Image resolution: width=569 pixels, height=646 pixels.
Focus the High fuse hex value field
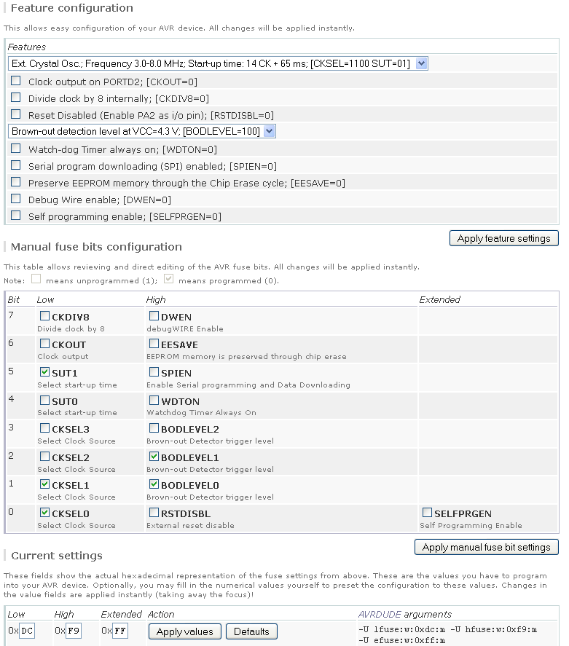(74, 631)
